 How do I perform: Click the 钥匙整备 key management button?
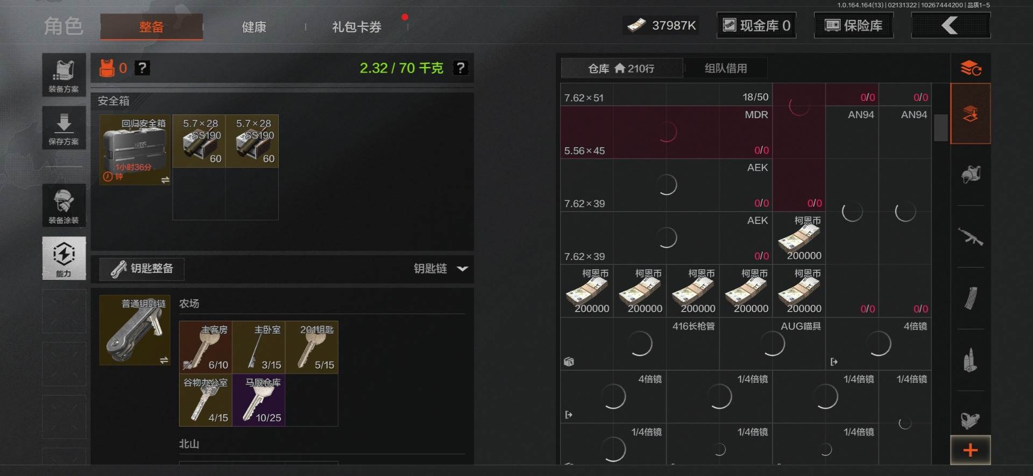click(142, 269)
